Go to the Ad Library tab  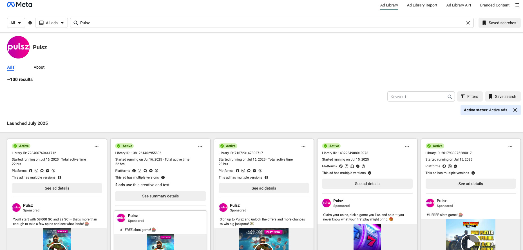(389, 5)
